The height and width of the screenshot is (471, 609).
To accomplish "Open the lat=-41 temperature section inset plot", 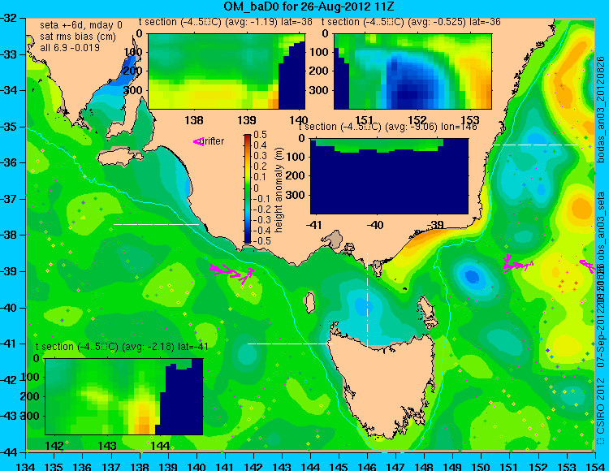I will point(124,396).
